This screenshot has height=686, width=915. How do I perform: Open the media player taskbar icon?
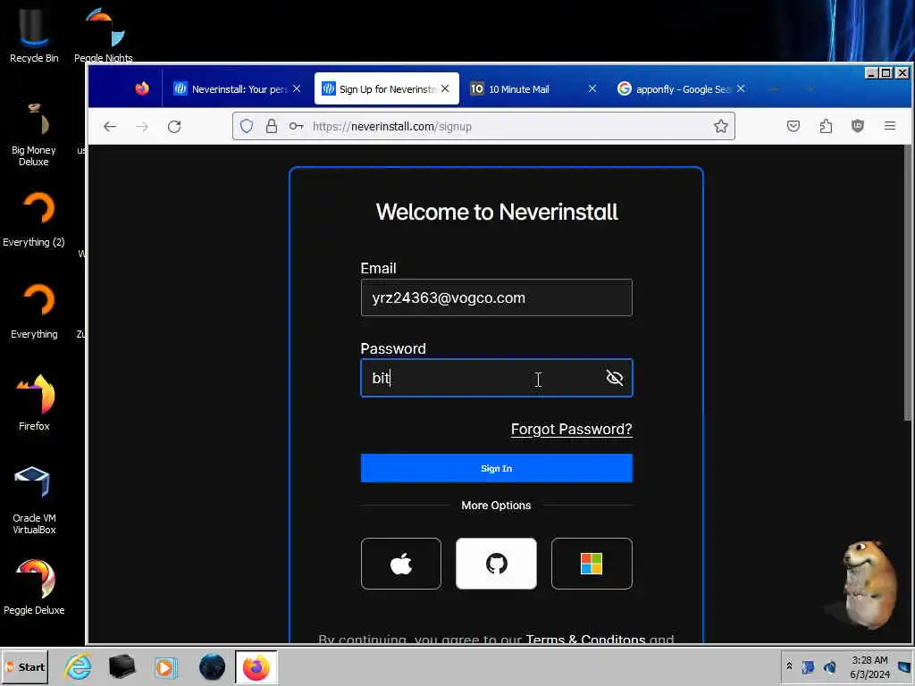(x=166, y=666)
